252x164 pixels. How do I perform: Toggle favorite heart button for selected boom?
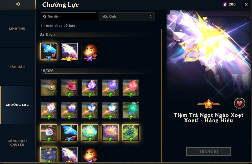point(239,103)
